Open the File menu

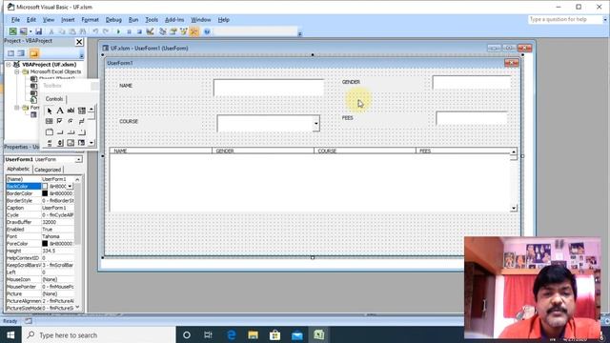15,19
